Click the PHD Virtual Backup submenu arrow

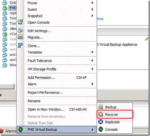(92, 130)
